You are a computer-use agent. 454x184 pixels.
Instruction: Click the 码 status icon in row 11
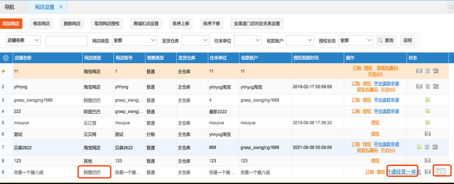click(427, 71)
